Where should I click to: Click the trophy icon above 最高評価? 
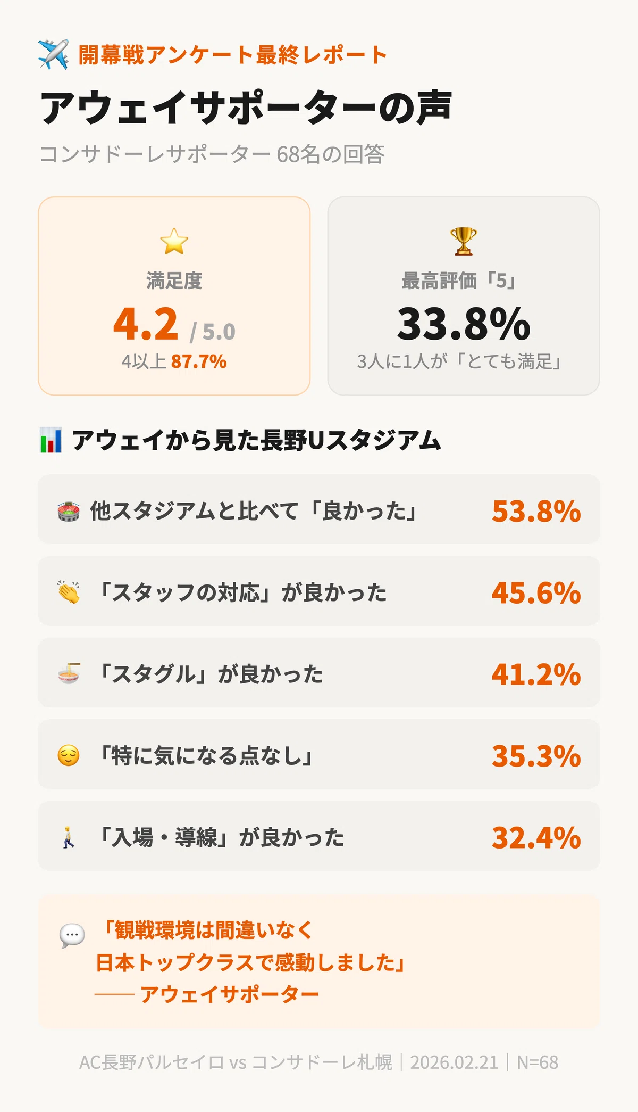click(x=464, y=241)
